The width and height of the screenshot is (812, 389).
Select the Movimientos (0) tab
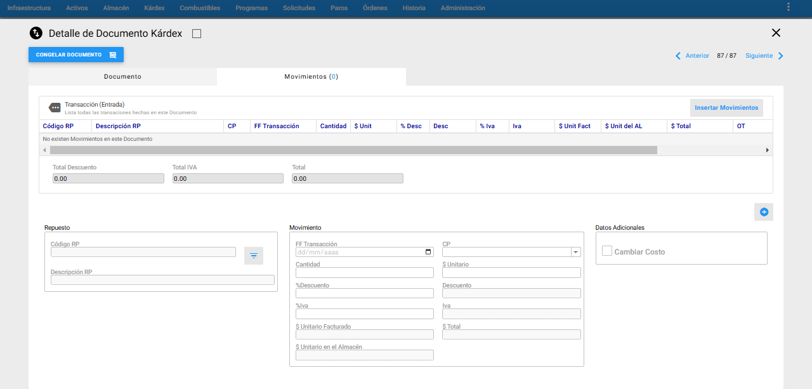tap(311, 77)
